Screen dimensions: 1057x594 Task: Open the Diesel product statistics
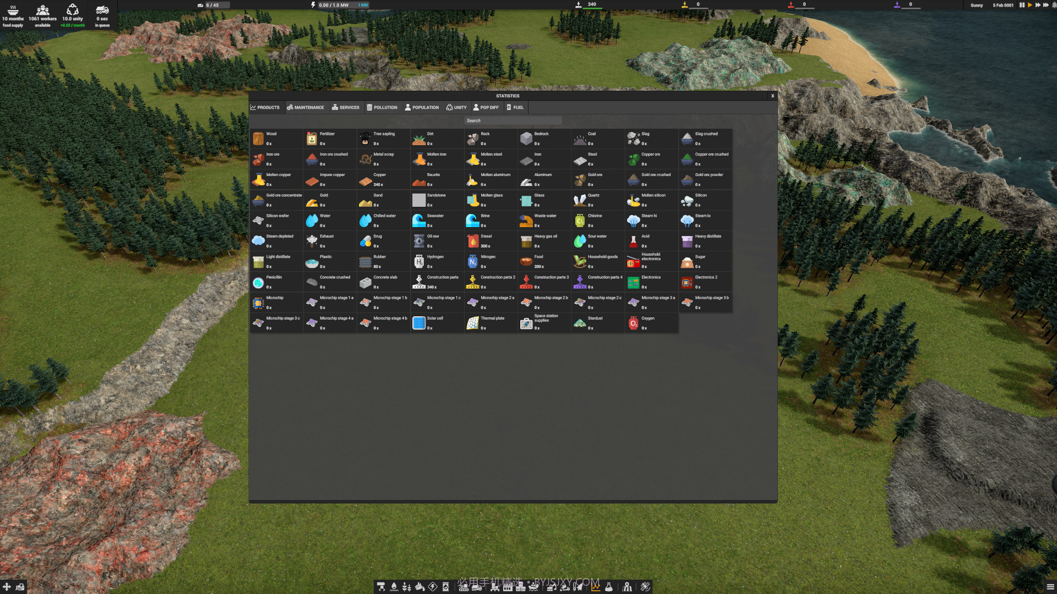tap(490, 241)
